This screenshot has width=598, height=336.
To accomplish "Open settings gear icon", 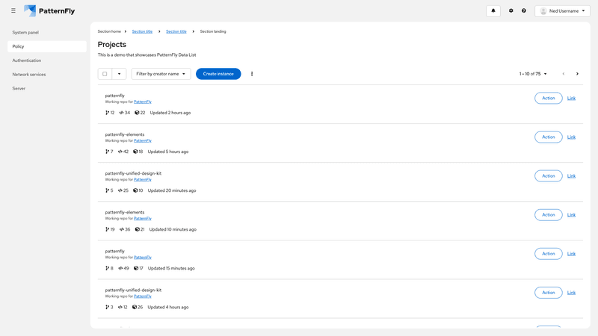I will click(x=511, y=11).
